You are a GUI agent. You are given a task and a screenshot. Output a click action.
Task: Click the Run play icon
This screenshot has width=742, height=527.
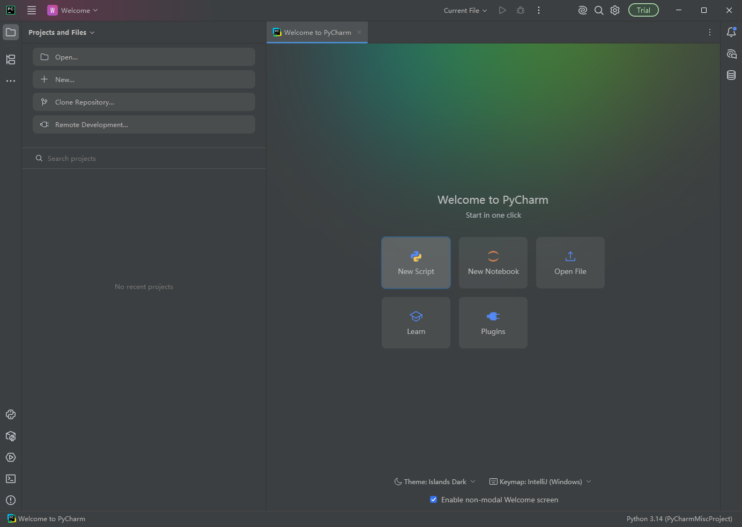point(502,10)
